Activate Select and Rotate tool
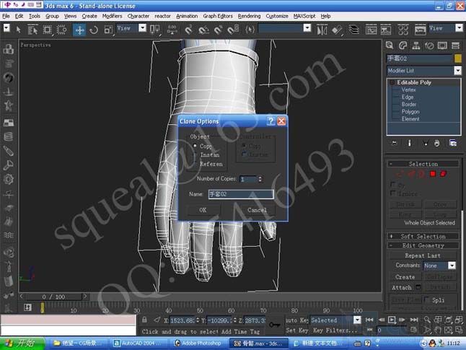Image resolution: width=466 pixels, height=350 pixels. coord(94,30)
